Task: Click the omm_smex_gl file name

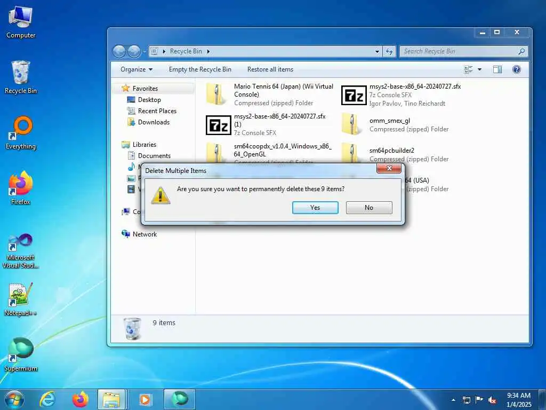Action: 390,121
